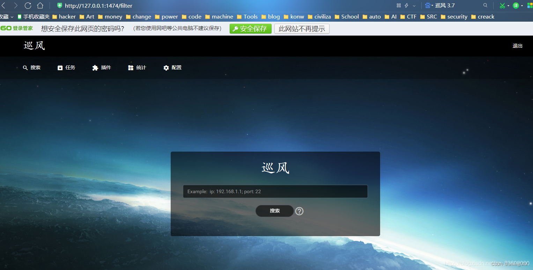Open the SRC bookmark folder

click(429, 16)
